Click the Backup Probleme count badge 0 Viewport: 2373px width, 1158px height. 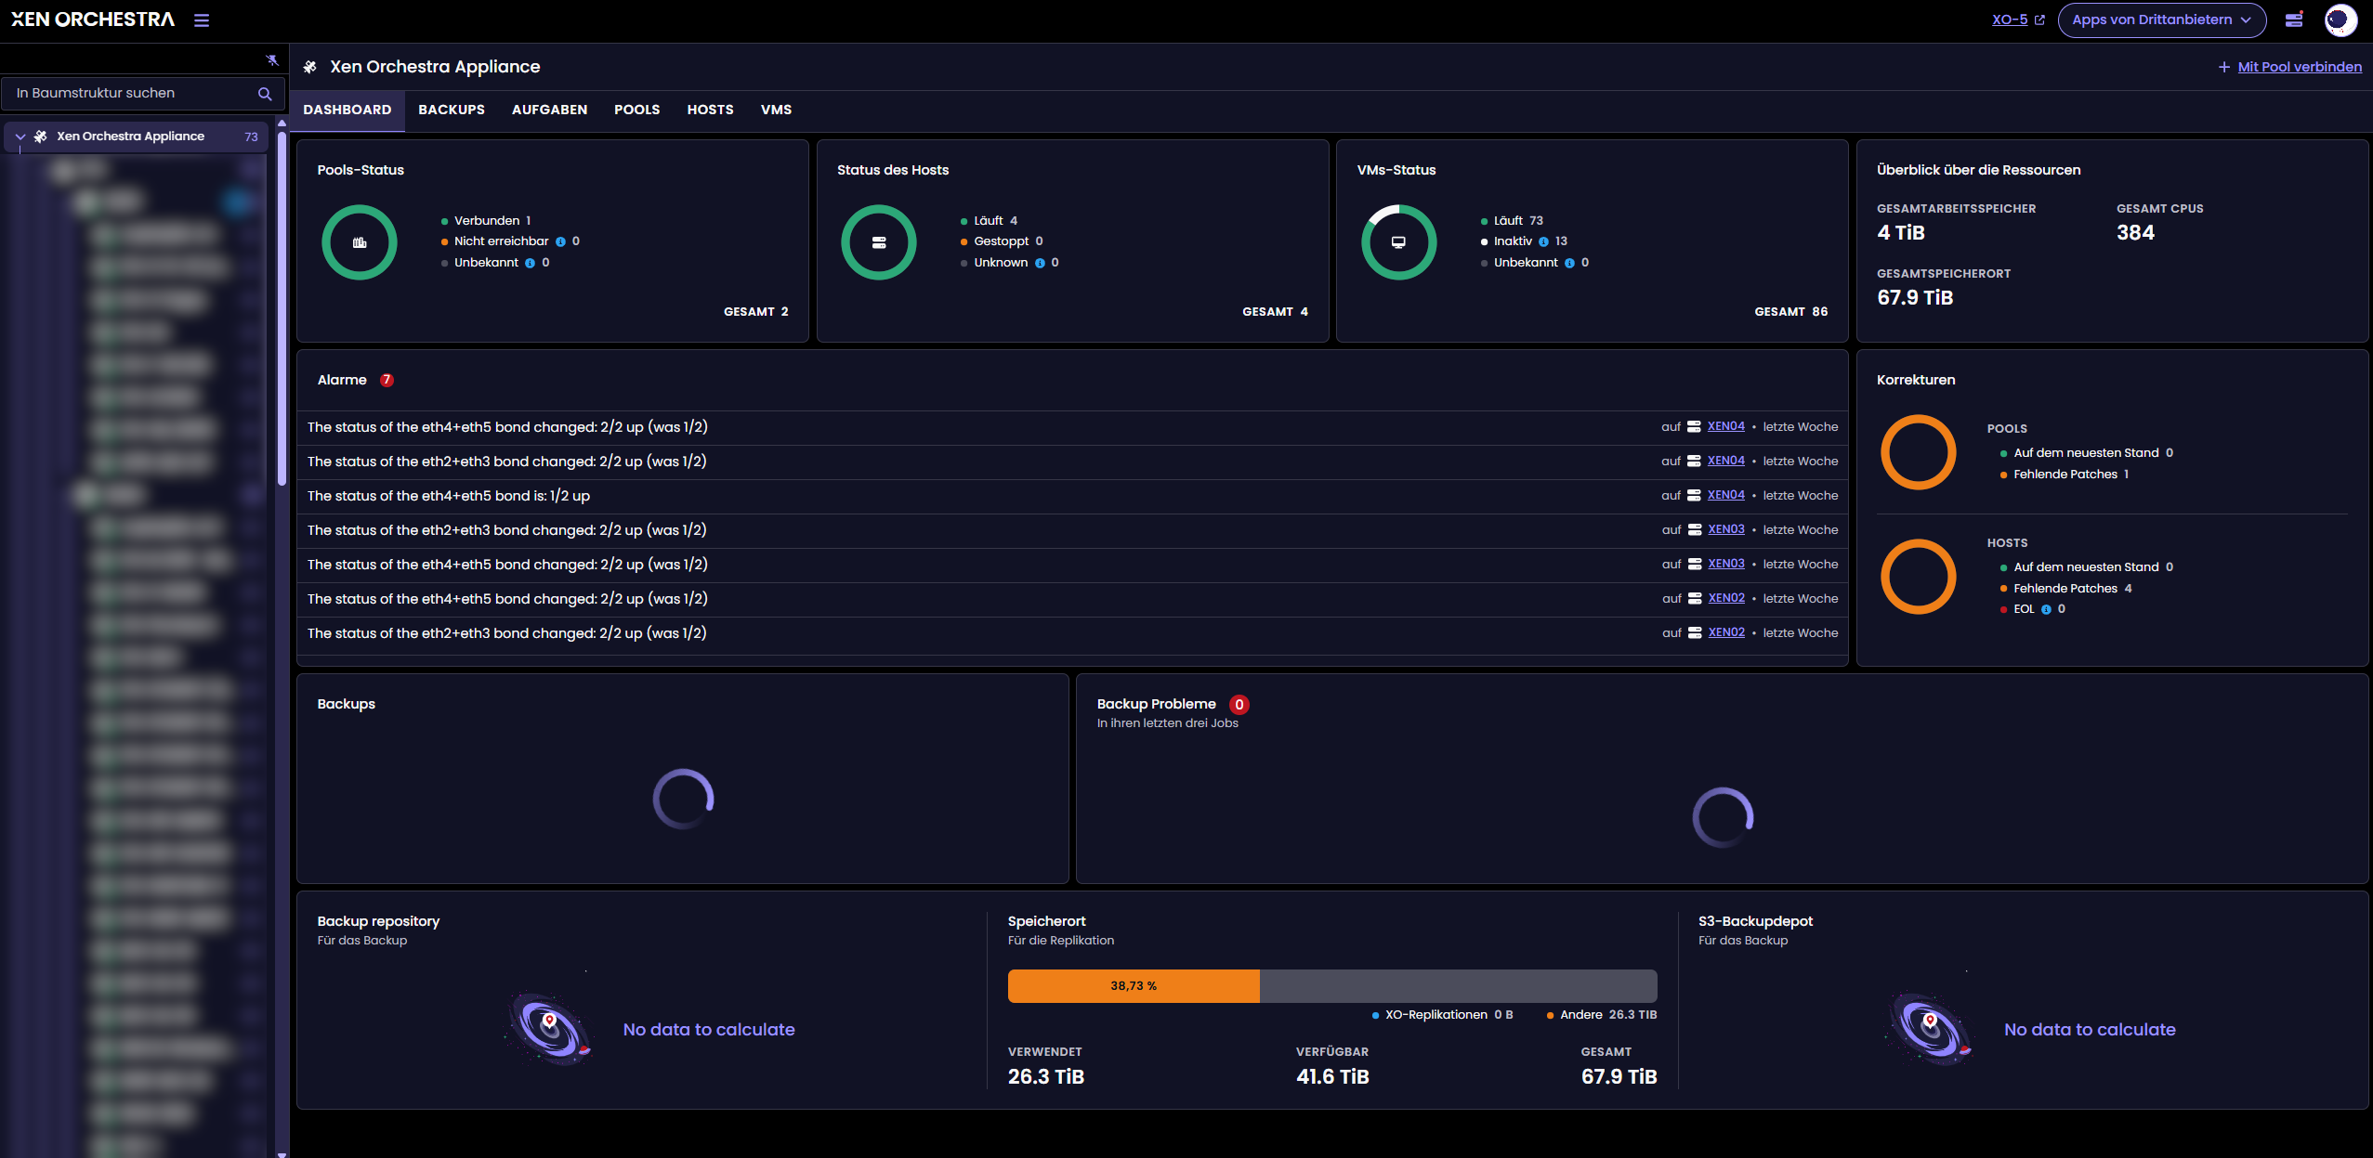[1239, 705]
